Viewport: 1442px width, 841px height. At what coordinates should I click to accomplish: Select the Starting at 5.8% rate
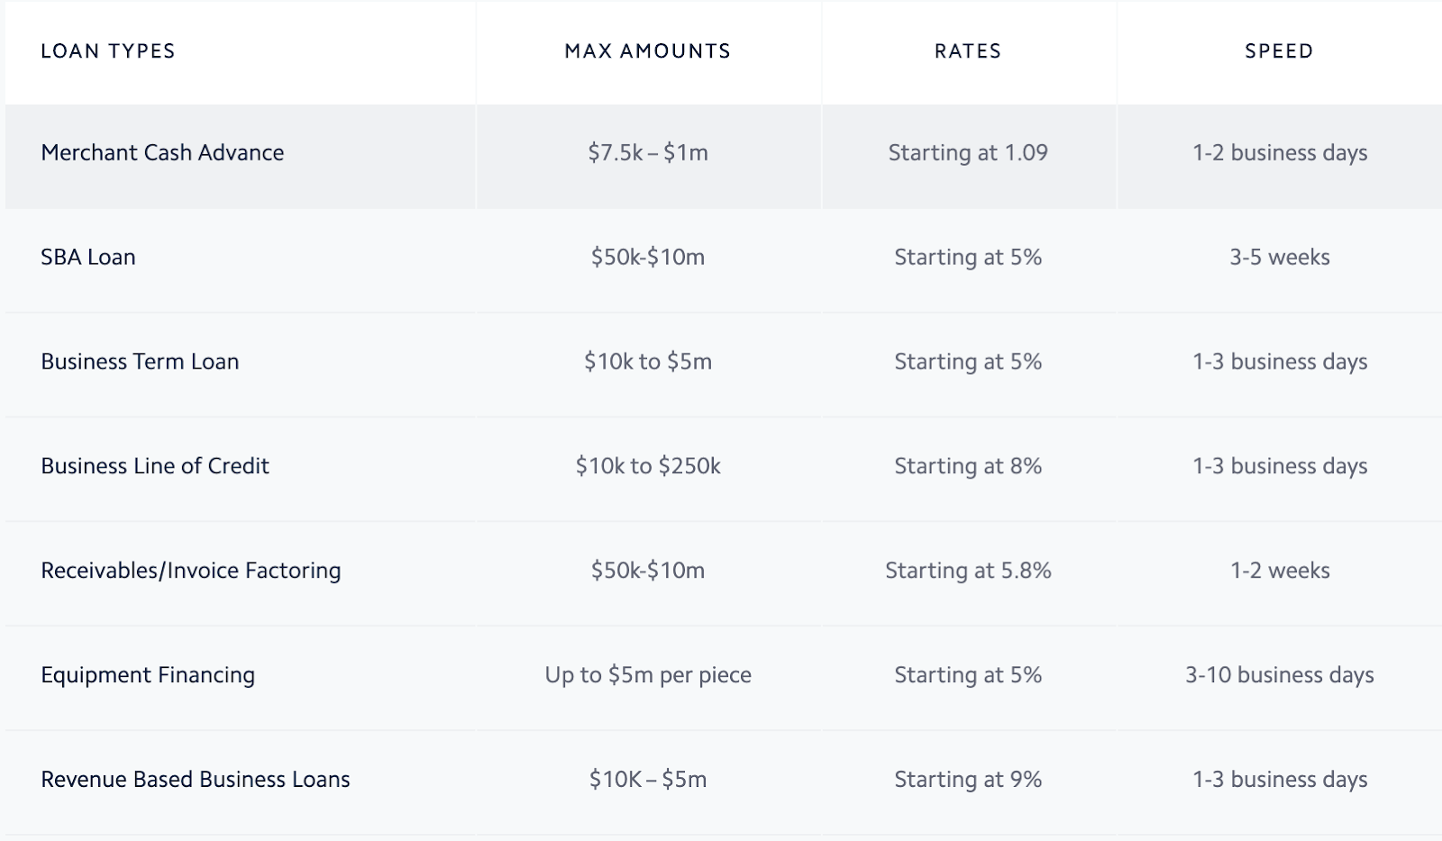[x=968, y=571]
